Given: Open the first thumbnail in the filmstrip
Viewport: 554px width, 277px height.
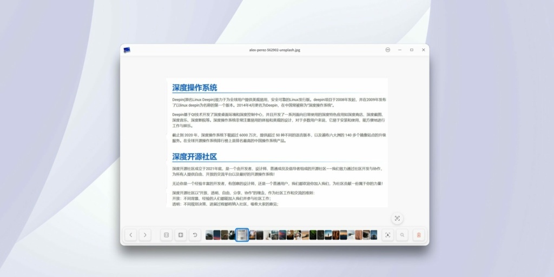Looking at the screenshot, I should (209, 235).
